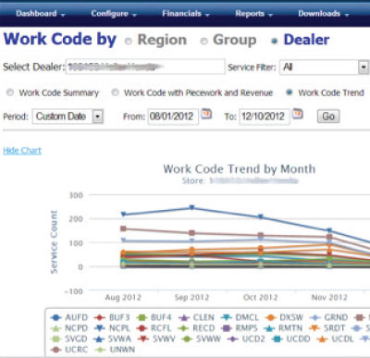Click the Nov 2012 x-axis label
370x358 pixels.
(x=329, y=298)
